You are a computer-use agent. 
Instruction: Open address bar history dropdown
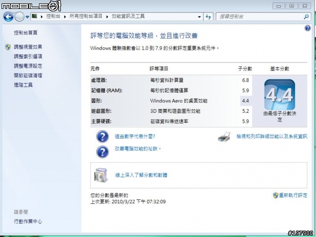click(199, 17)
